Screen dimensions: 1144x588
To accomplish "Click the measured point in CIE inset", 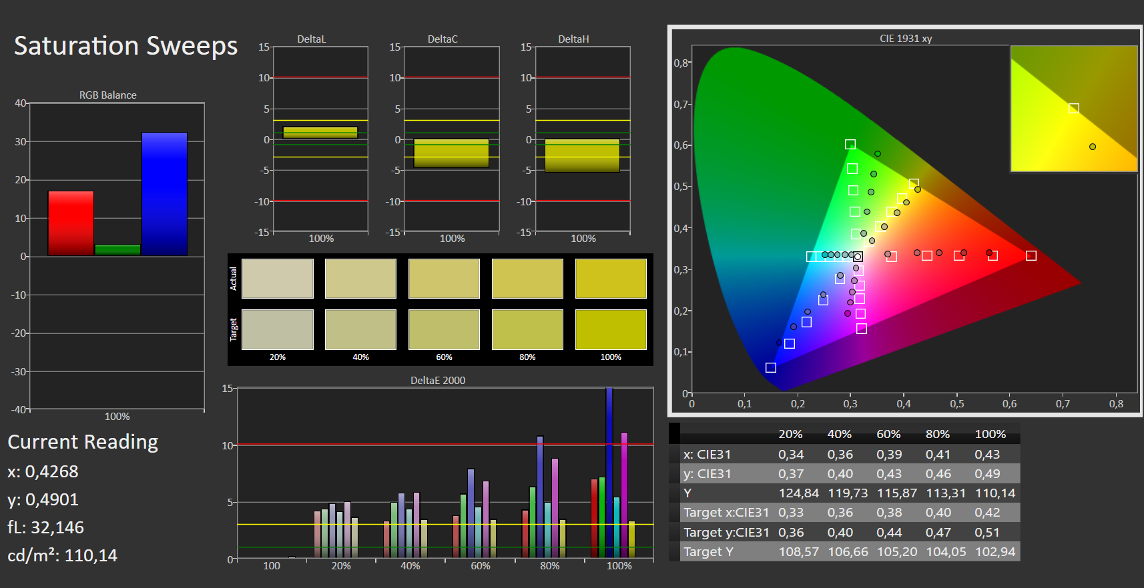I will tap(1093, 147).
